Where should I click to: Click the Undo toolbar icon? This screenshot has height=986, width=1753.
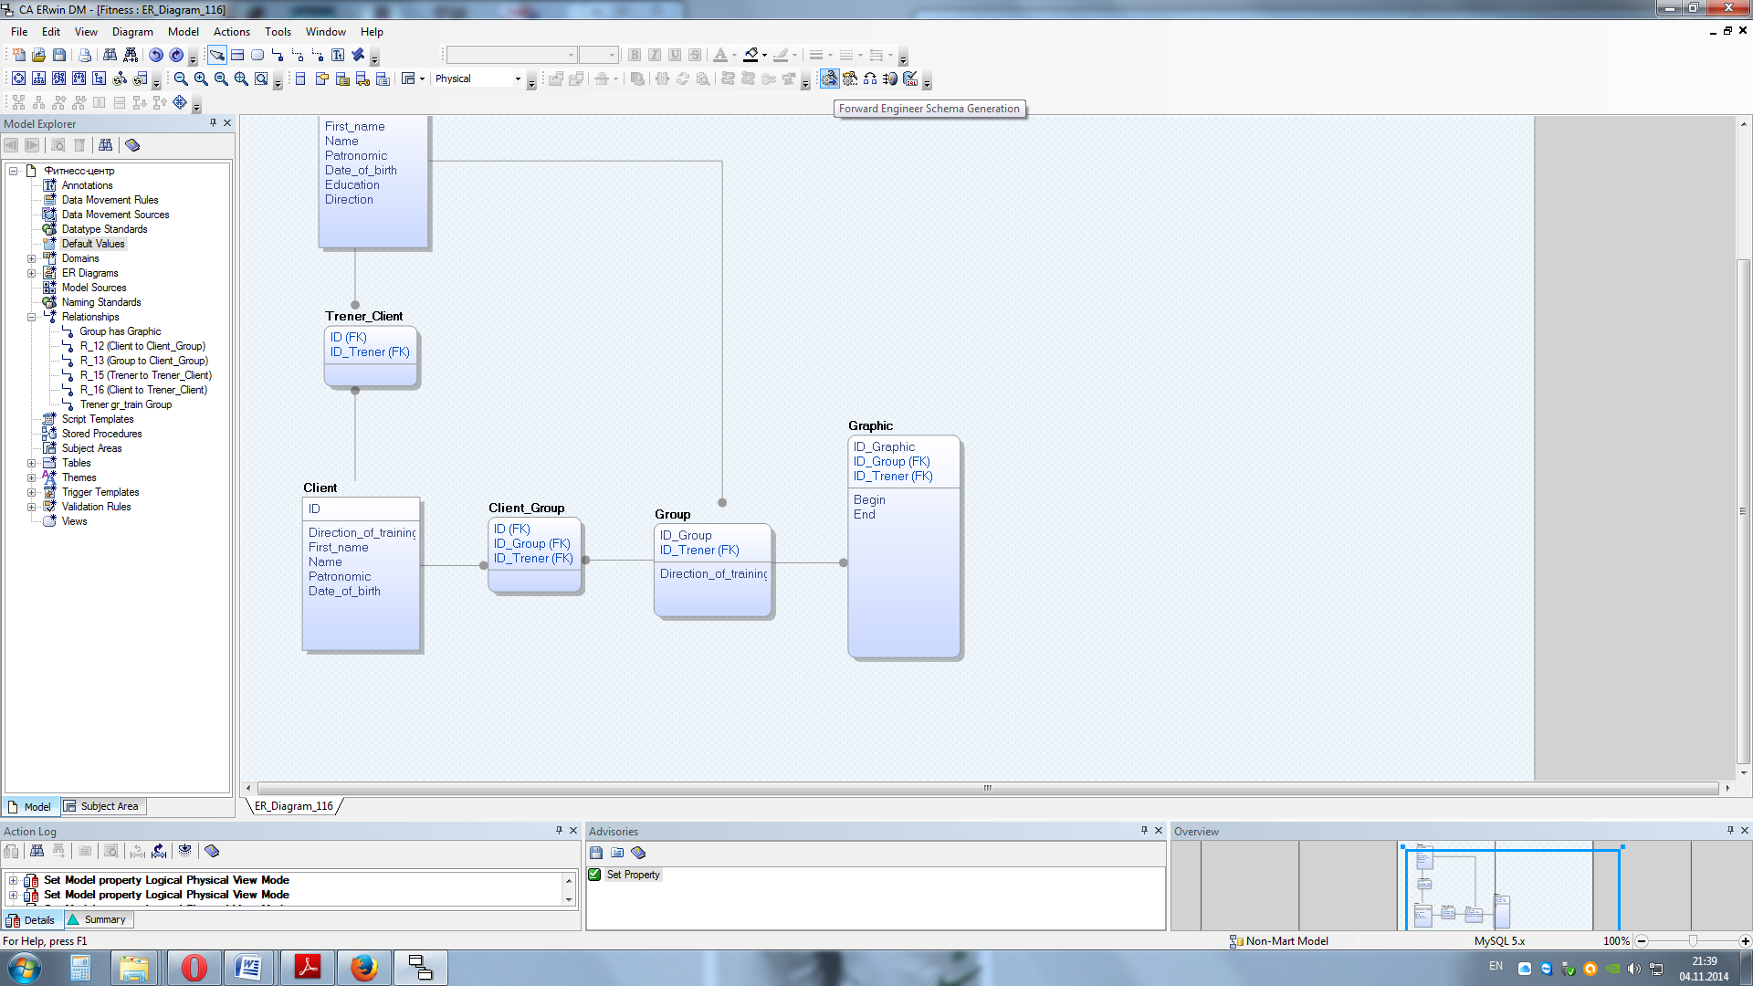click(x=156, y=56)
